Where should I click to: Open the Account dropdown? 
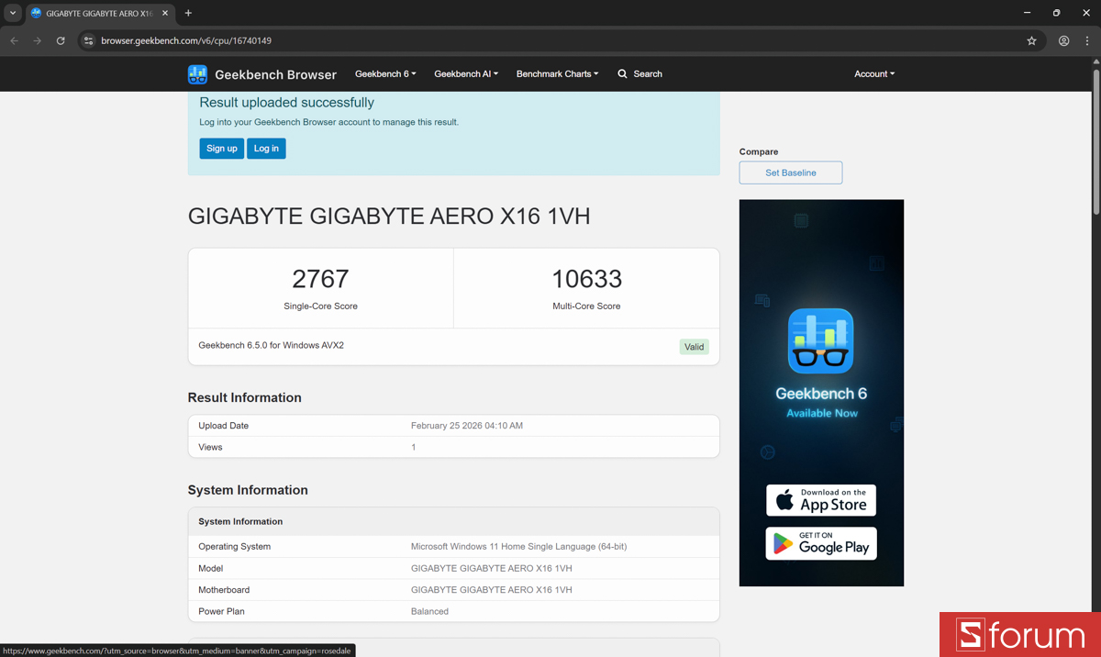pos(873,73)
